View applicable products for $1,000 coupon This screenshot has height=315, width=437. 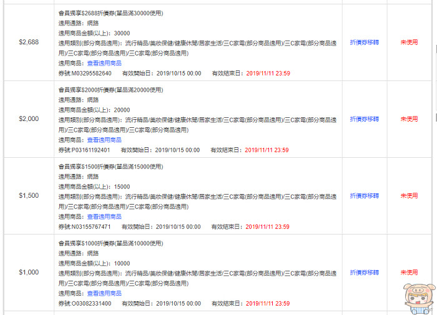coord(104,294)
